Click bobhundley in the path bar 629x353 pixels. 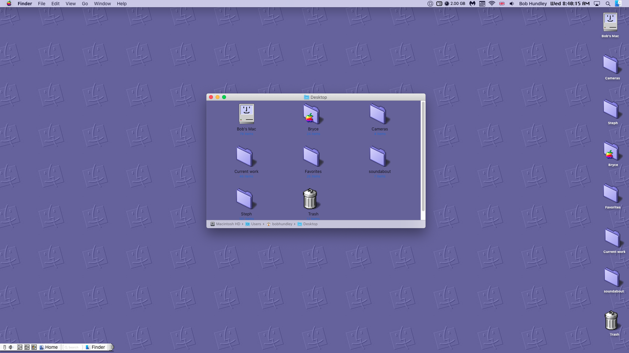pos(282,224)
